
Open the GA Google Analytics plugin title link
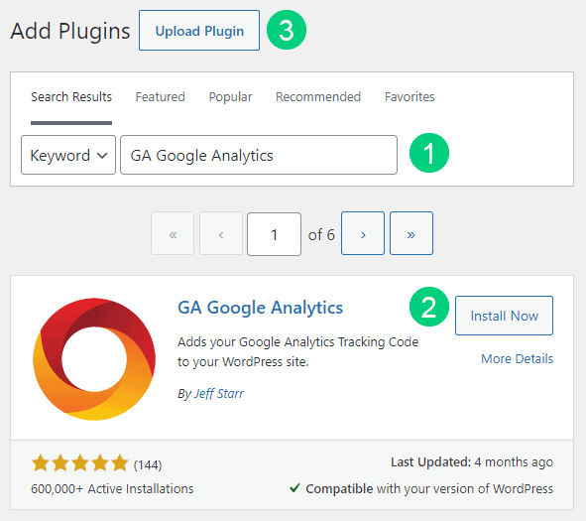260,308
